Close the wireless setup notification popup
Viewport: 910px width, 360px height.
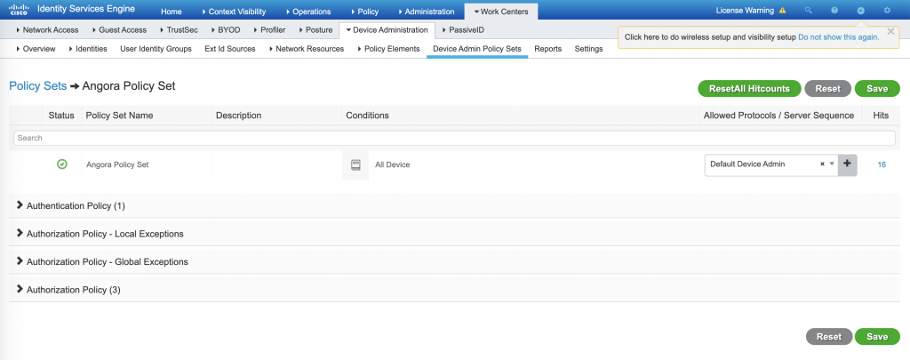click(890, 31)
